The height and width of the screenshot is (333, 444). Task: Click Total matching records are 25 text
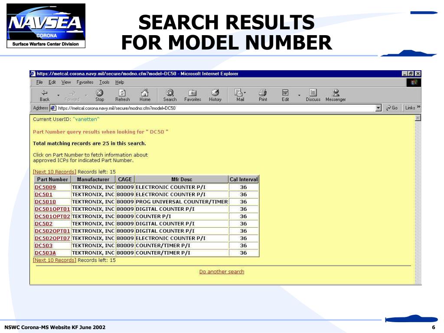[89, 143]
